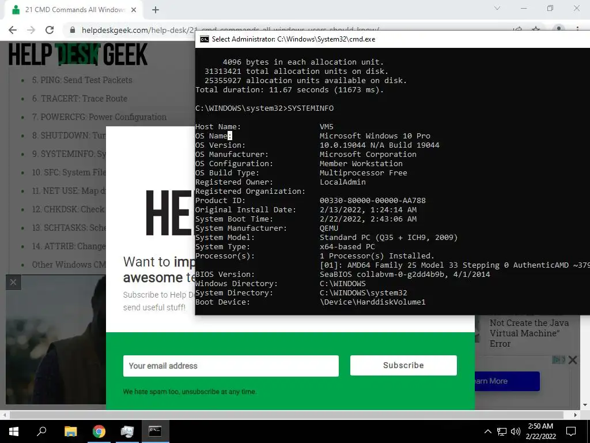Click the Help Desk Geek logo
590x443 pixels.
coord(78,54)
